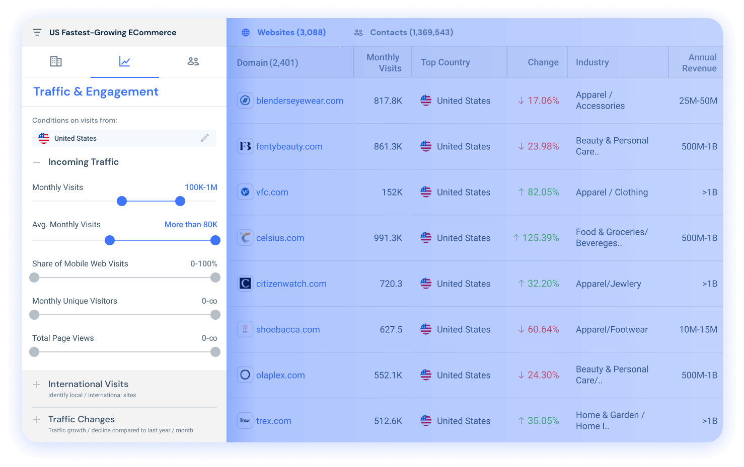This screenshot has width=744, height=467.
Task: Edit the United States condition pencil icon
Action: point(204,138)
